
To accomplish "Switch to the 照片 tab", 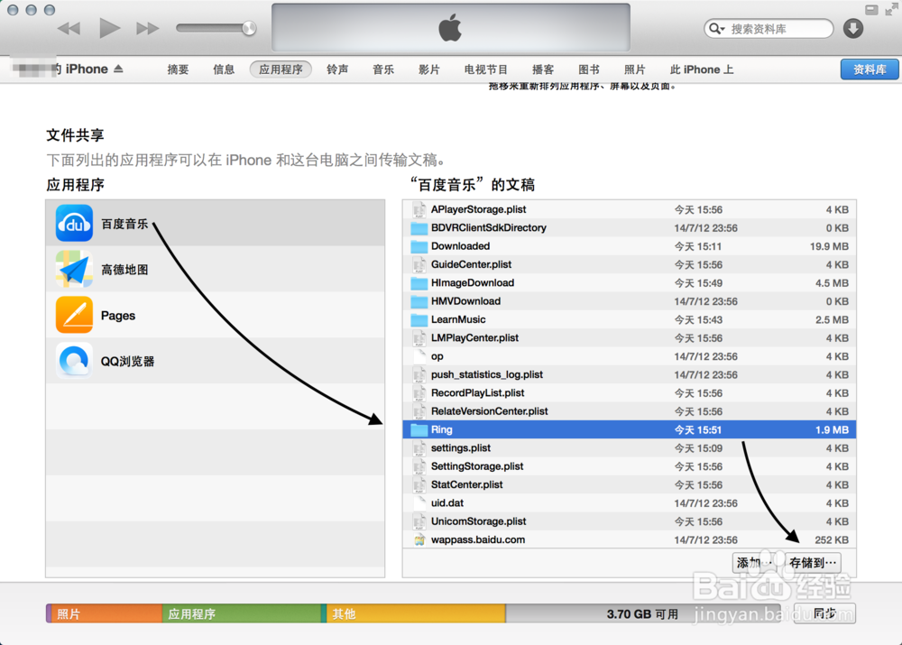I will [x=634, y=69].
